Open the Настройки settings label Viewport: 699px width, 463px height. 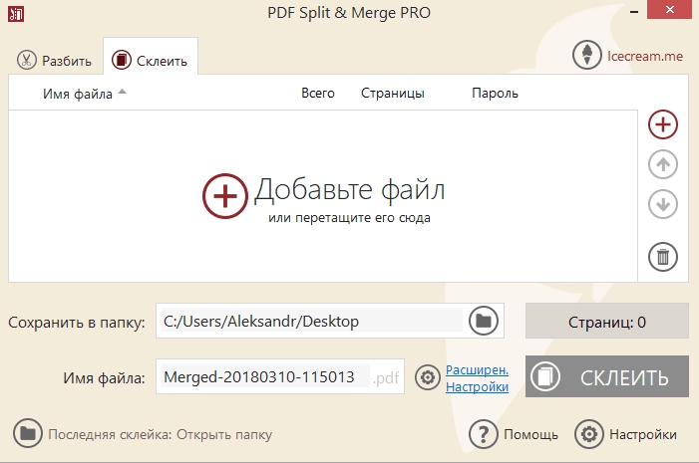643,434
